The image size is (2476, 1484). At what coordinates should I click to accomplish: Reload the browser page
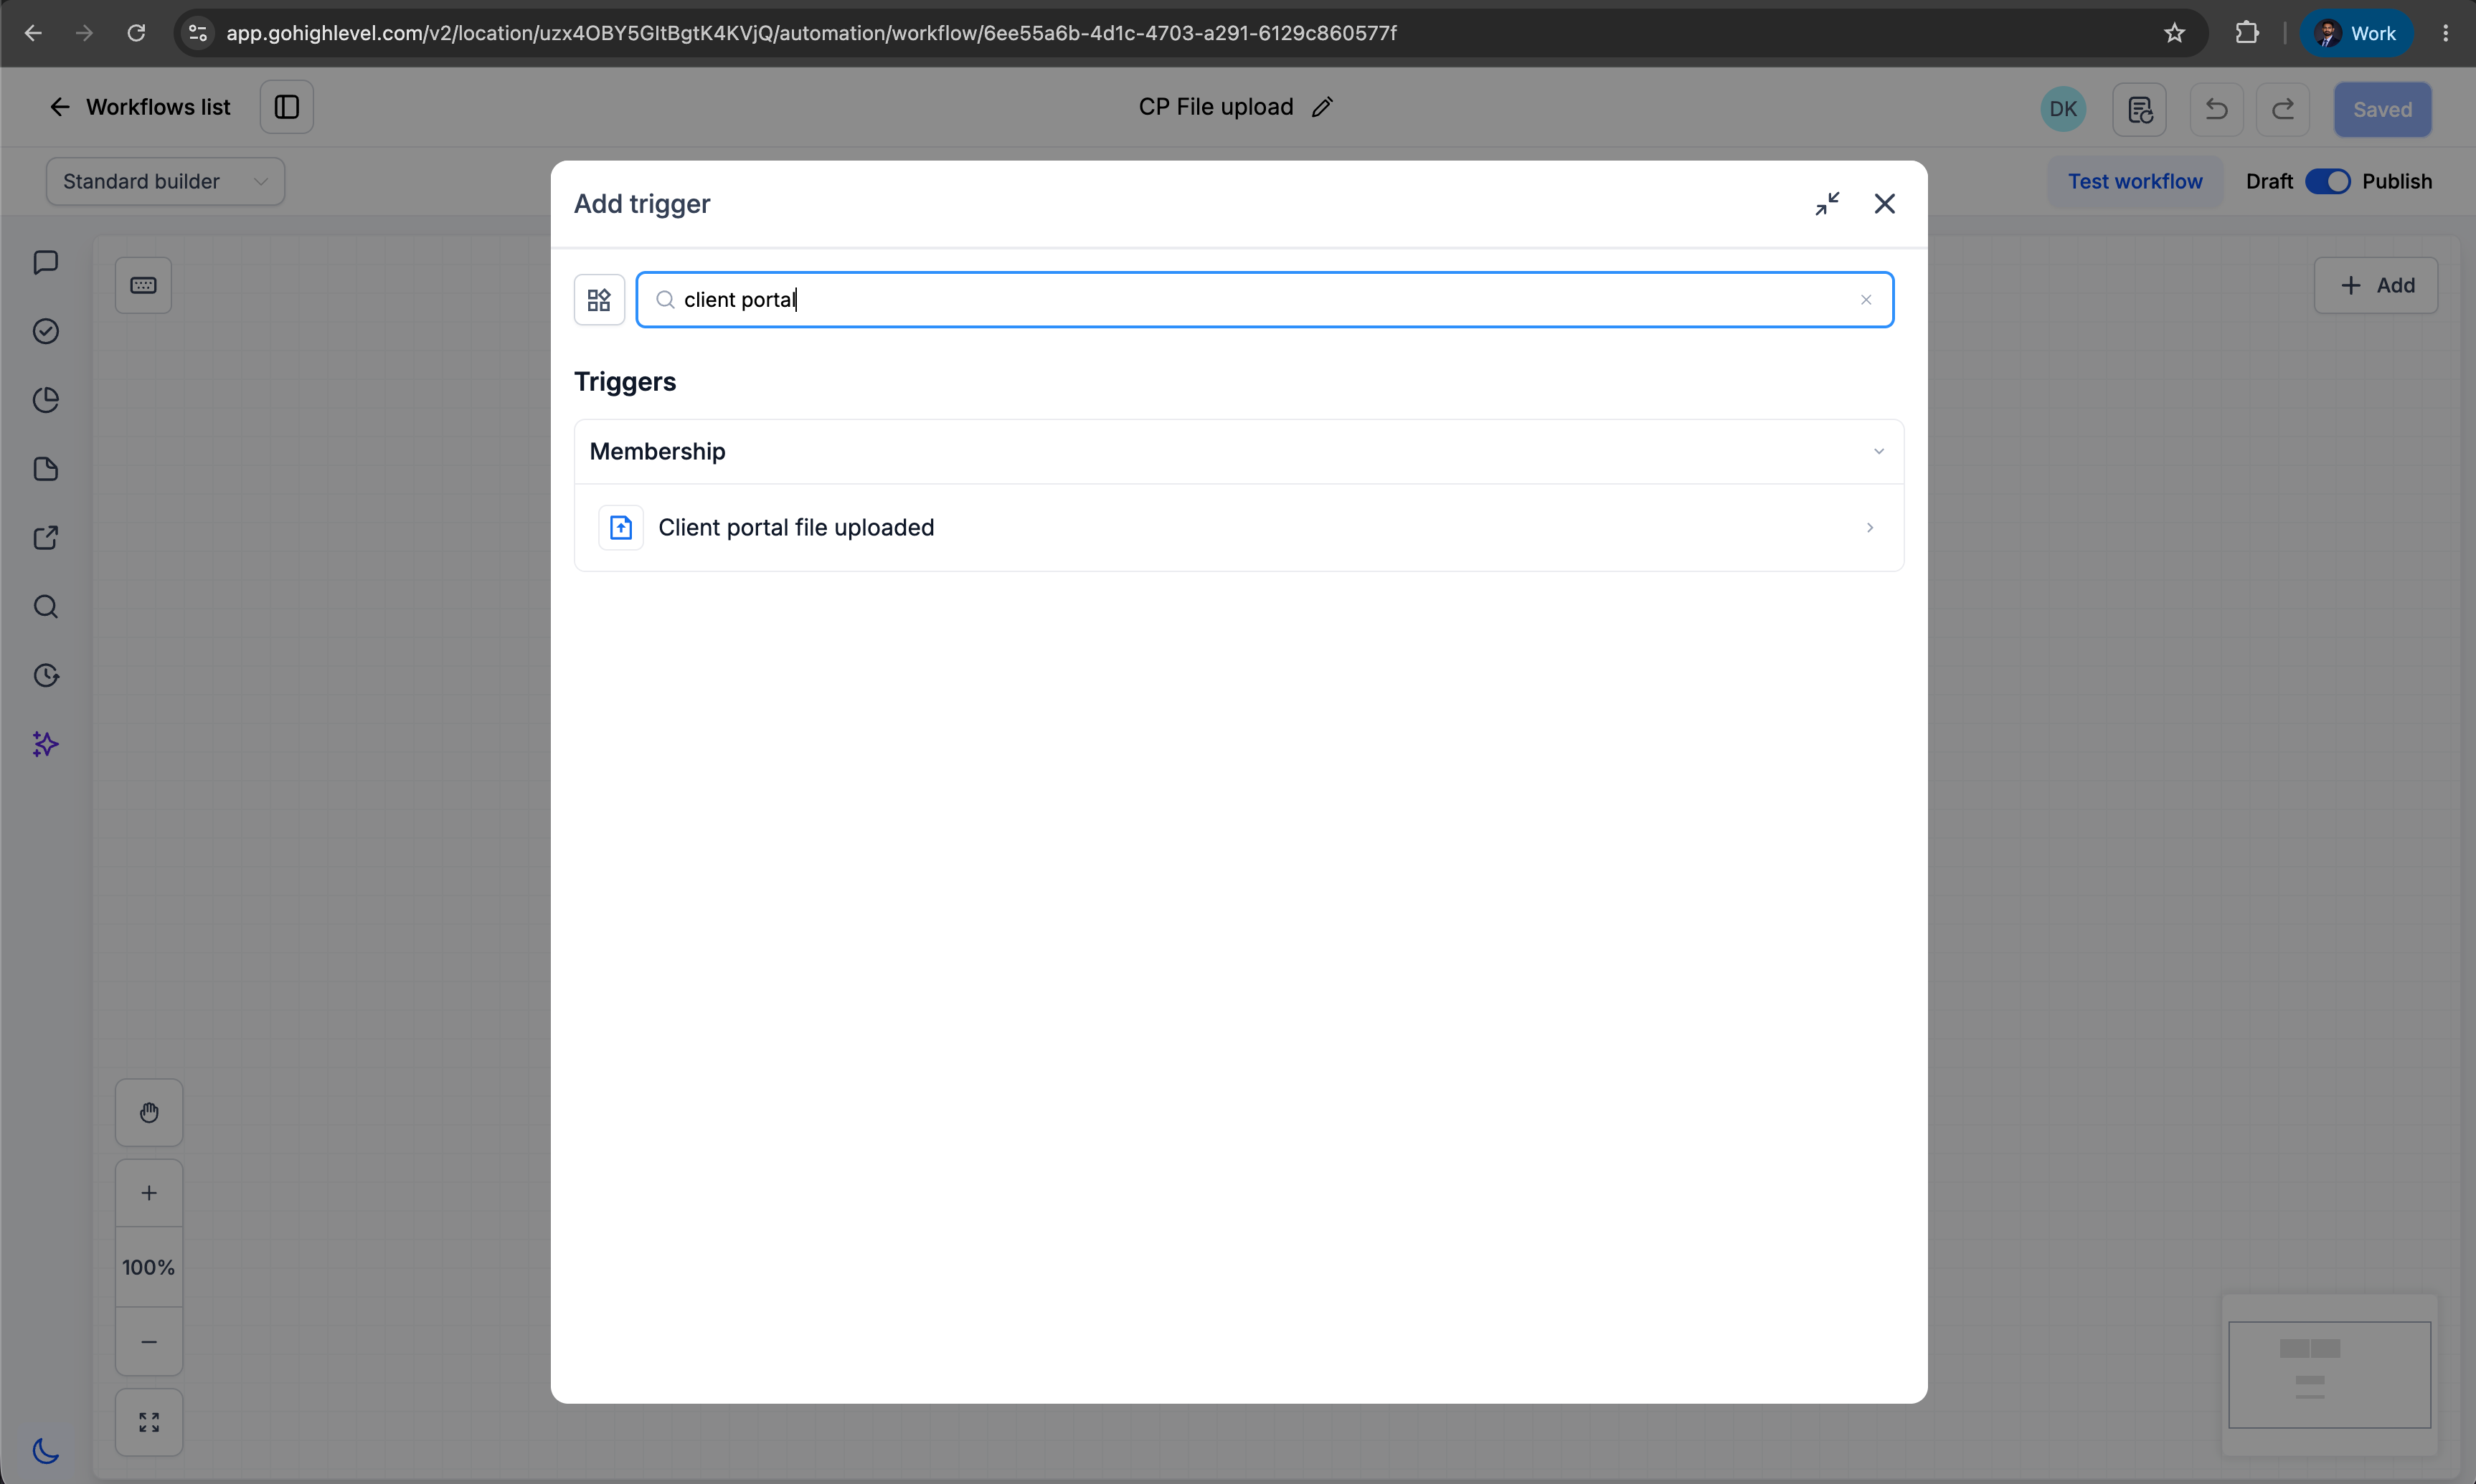[x=136, y=33]
